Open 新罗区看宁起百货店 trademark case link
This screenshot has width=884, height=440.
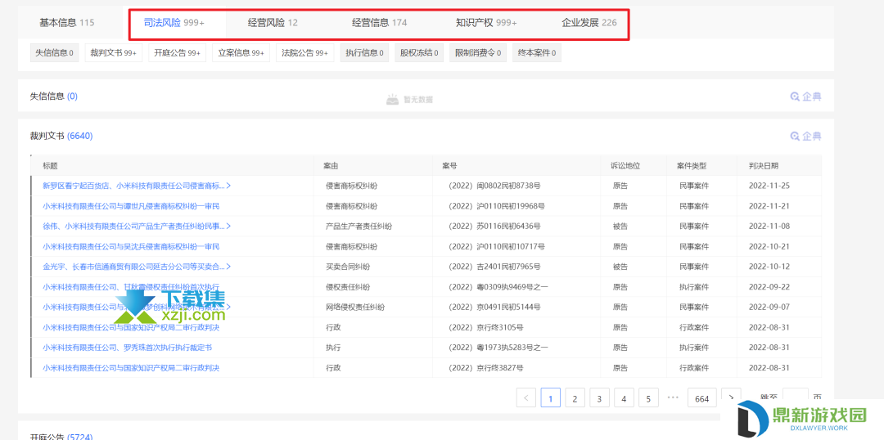click(133, 186)
